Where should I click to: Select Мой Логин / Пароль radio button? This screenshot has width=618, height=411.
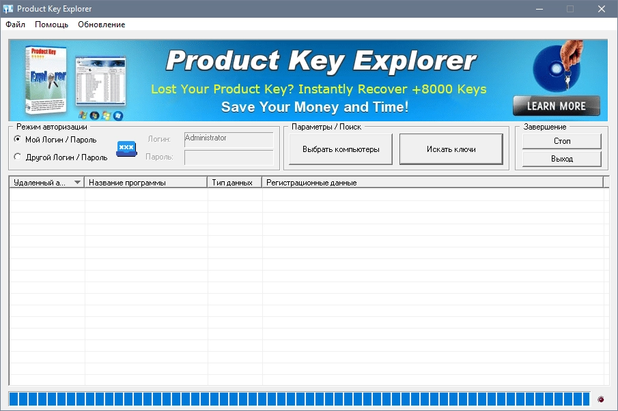pyautogui.click(x=17, y=139)
